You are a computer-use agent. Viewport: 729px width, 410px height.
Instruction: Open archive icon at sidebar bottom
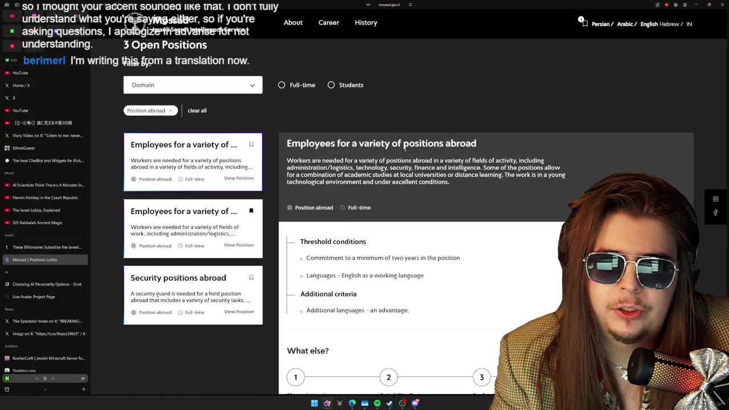(7, 389)
